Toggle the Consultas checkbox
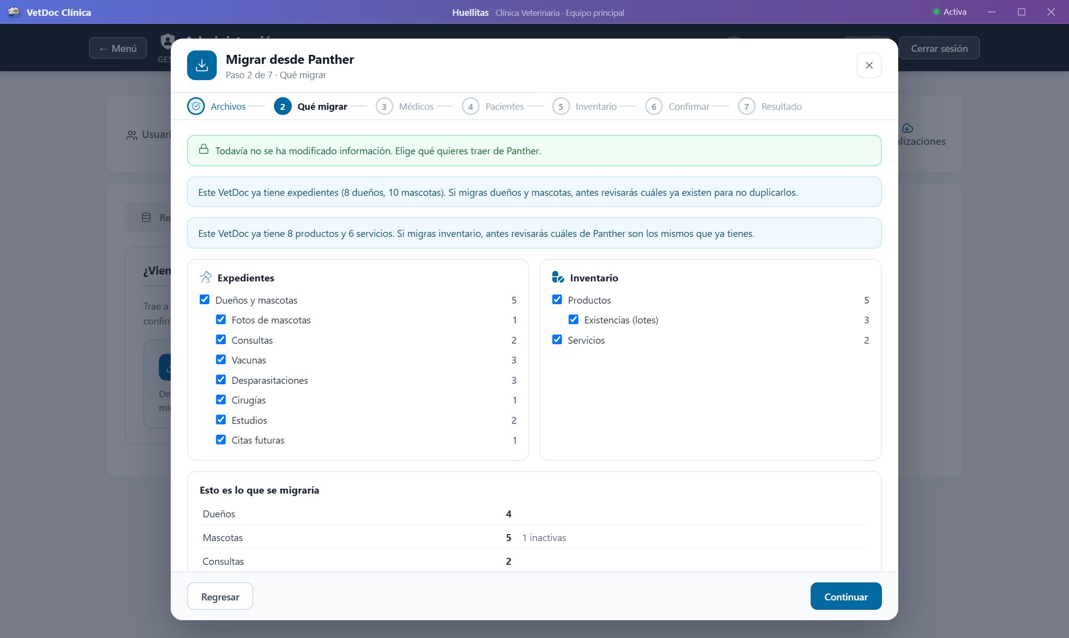The image size is (1069, 638). coord(221,340)
